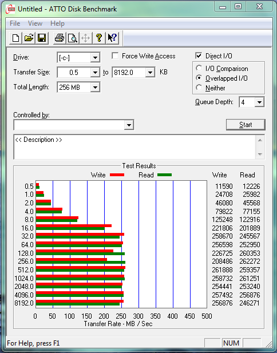Click read value 12226

(251, 187)
